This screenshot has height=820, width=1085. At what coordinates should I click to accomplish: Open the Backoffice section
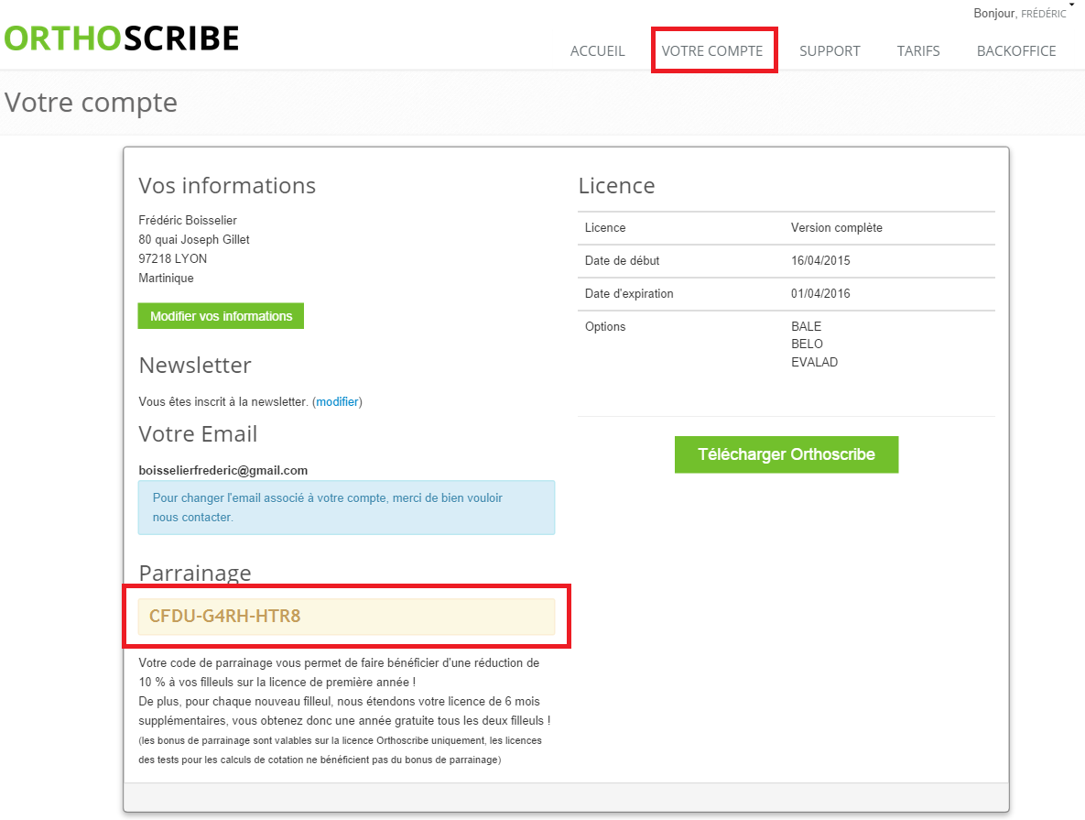1016,51
